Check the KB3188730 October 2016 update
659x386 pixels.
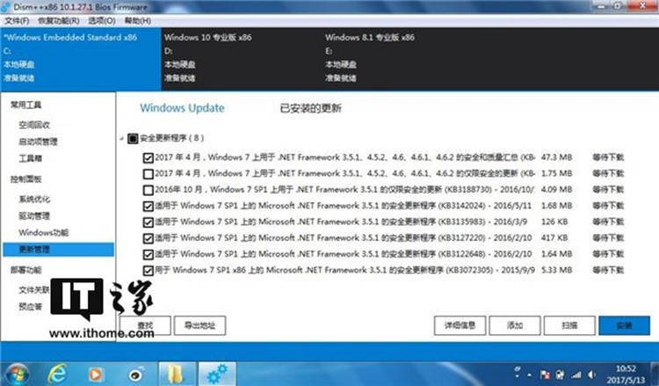(148, 189)
